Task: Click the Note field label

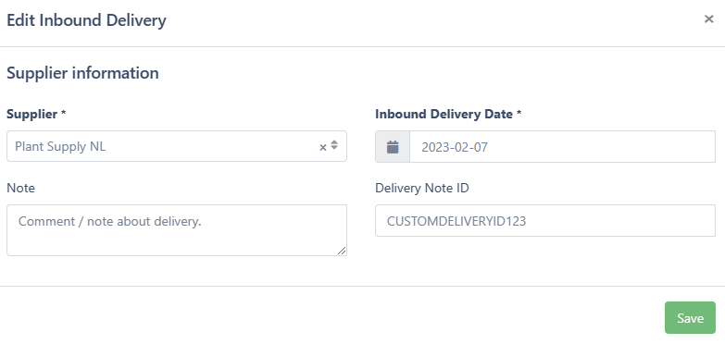Action: click(x=20, y=188)
